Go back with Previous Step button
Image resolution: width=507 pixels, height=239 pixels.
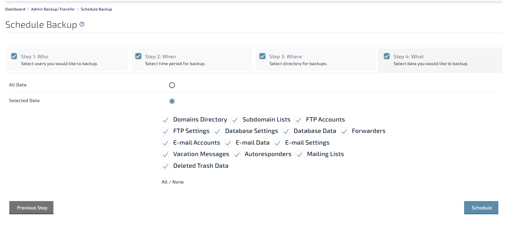pos(31,208)
